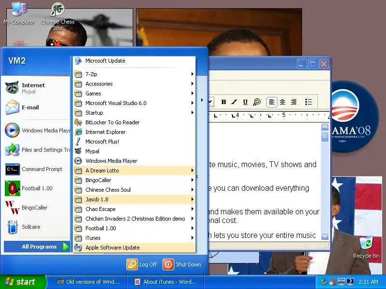
Task: Open the font color palette icon
Action: click(257, 102)
